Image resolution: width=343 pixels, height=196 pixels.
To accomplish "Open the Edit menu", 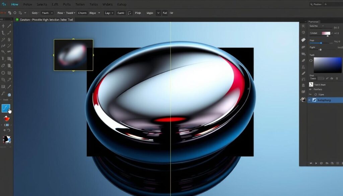I will pos(55,5).
